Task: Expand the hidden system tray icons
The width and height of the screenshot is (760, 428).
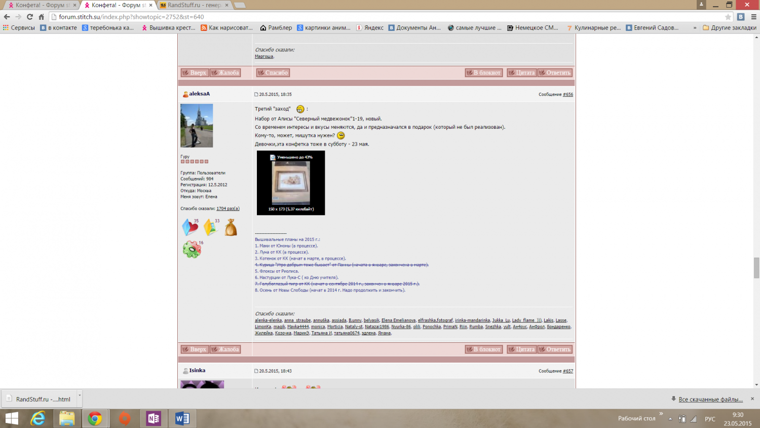Action: coord(670,419)
